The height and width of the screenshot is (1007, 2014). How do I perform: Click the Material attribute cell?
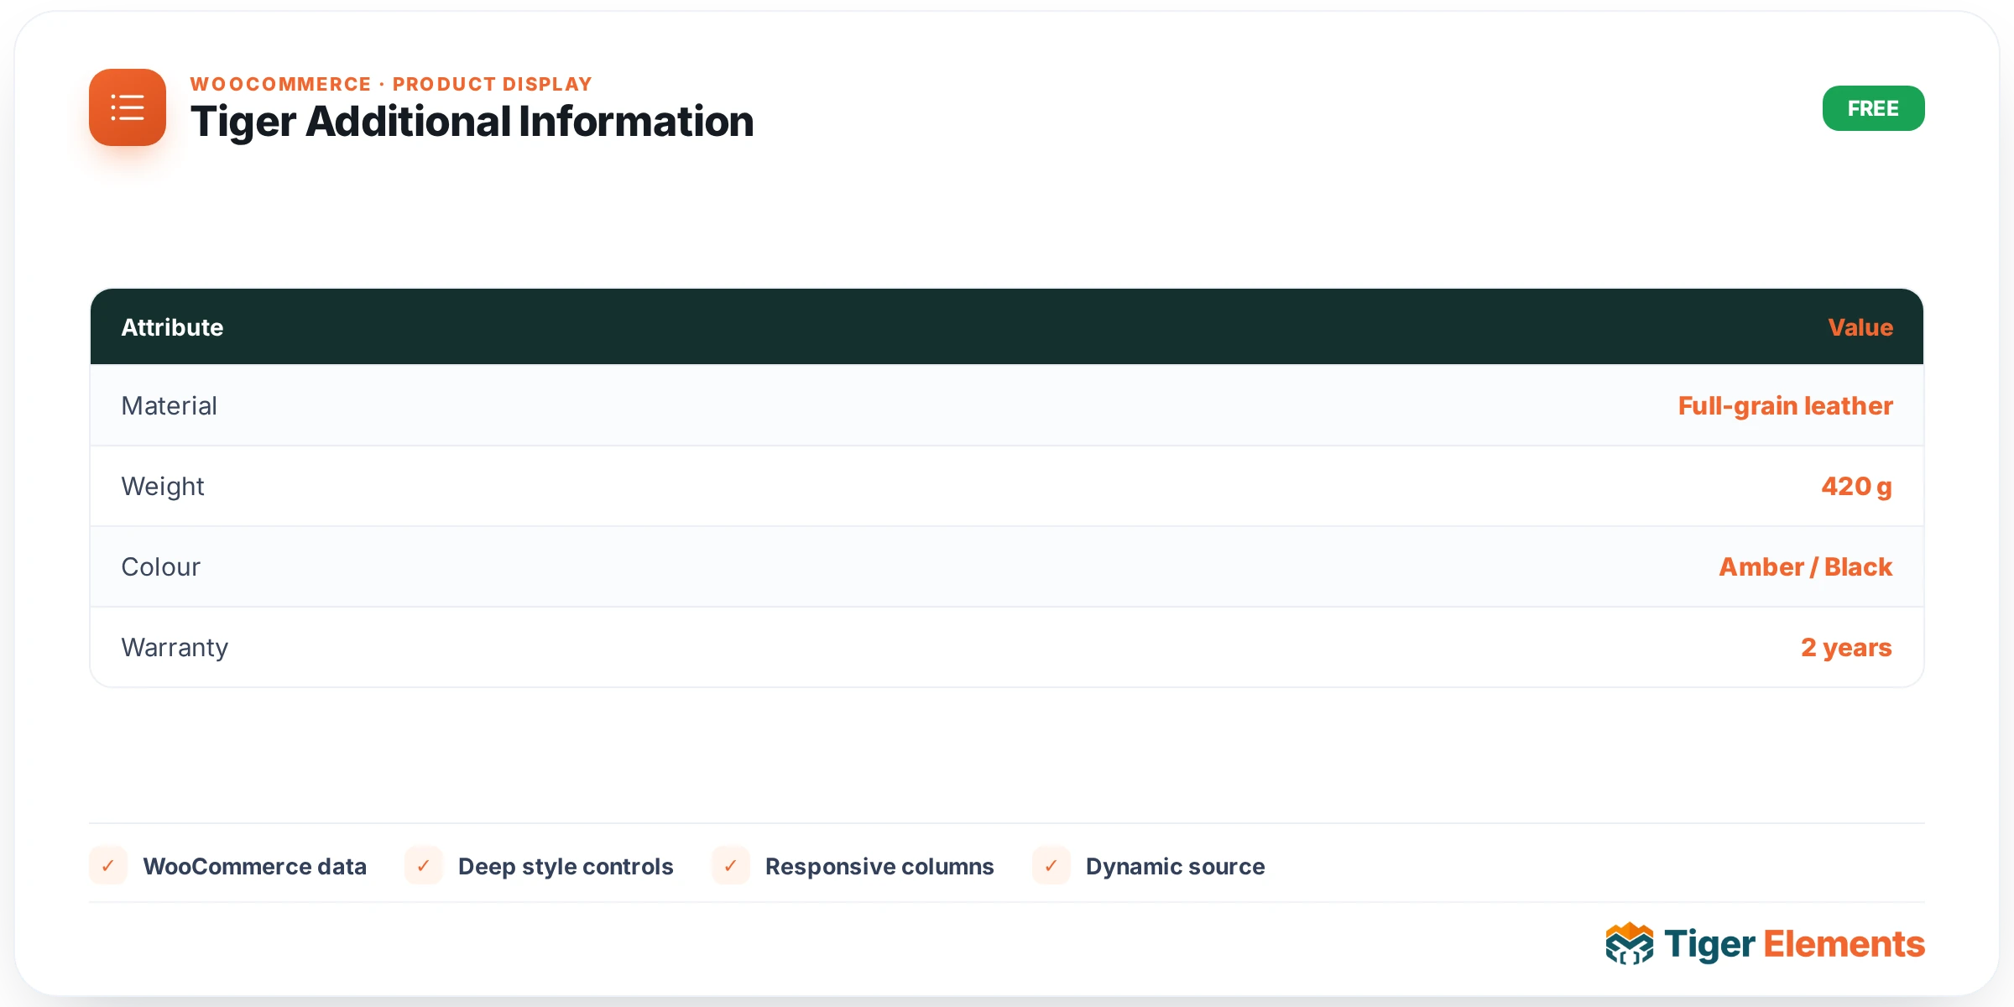(x=169, y=405)
